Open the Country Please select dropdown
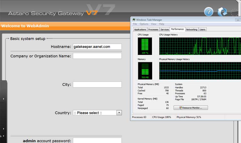 pyautogui.click(x=97, y=113)
